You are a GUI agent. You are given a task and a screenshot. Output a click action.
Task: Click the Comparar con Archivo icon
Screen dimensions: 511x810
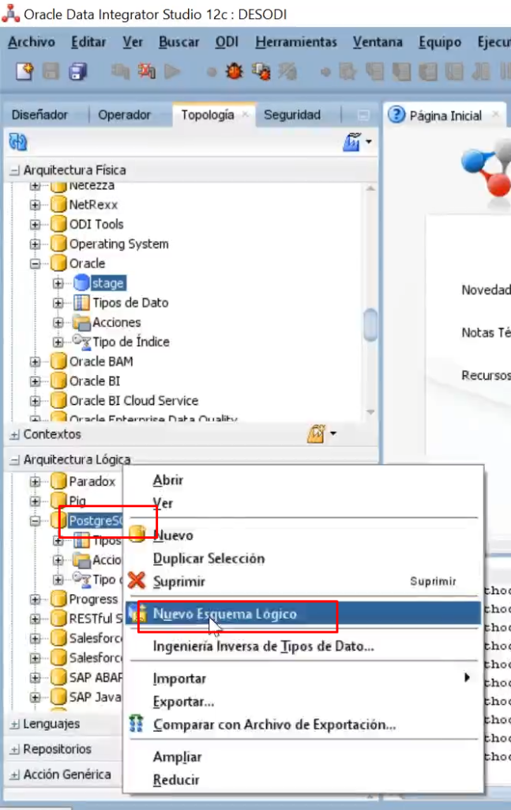(136, 724)
